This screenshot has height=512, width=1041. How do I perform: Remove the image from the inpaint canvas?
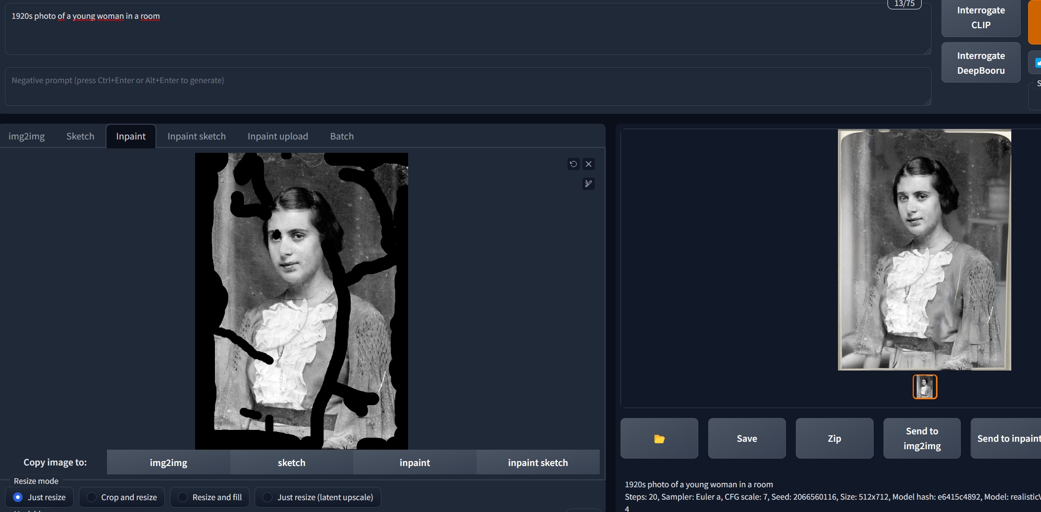[588, 164]
